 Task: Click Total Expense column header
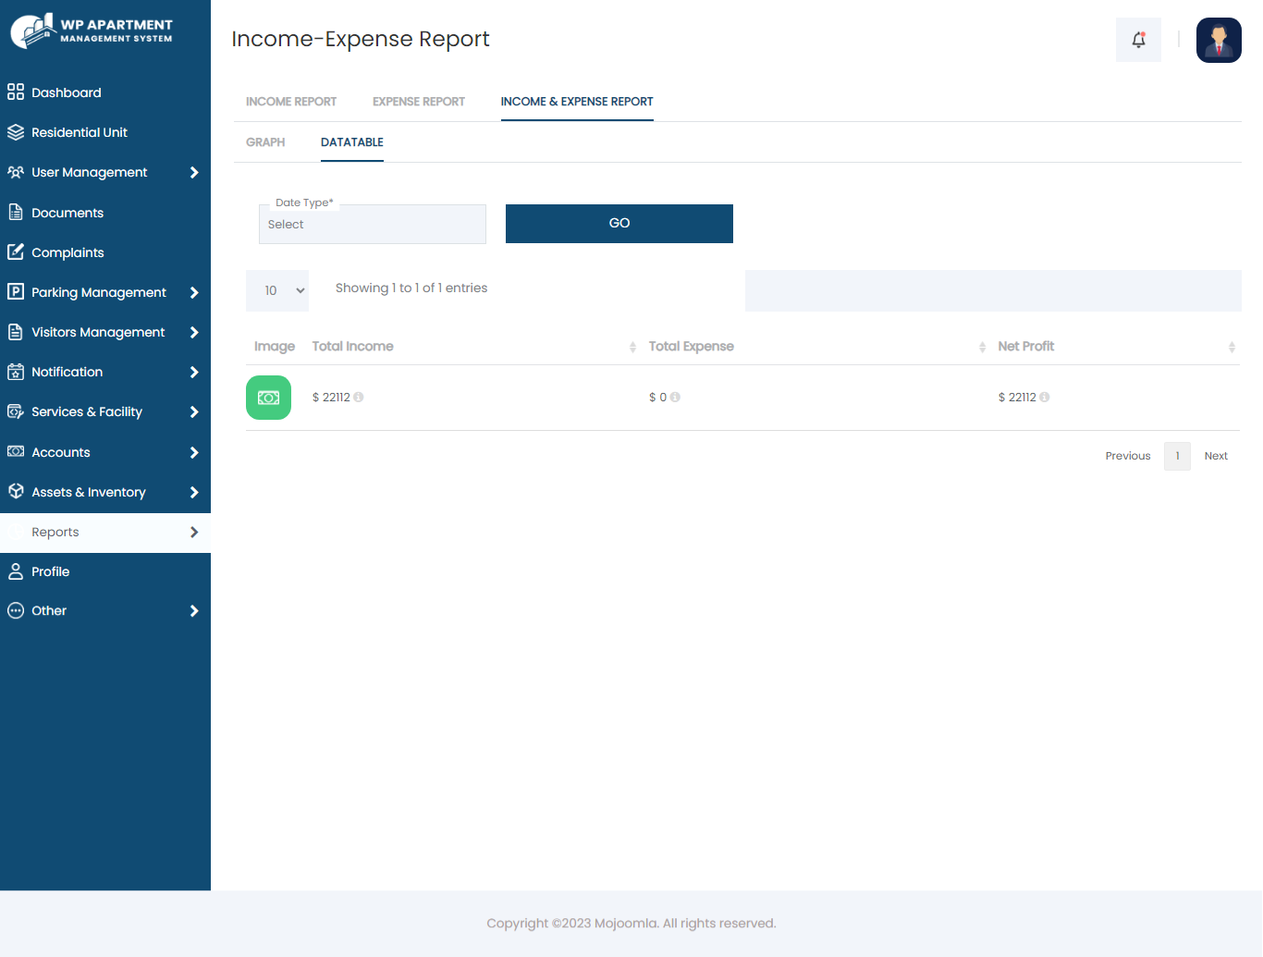[692, 347]
